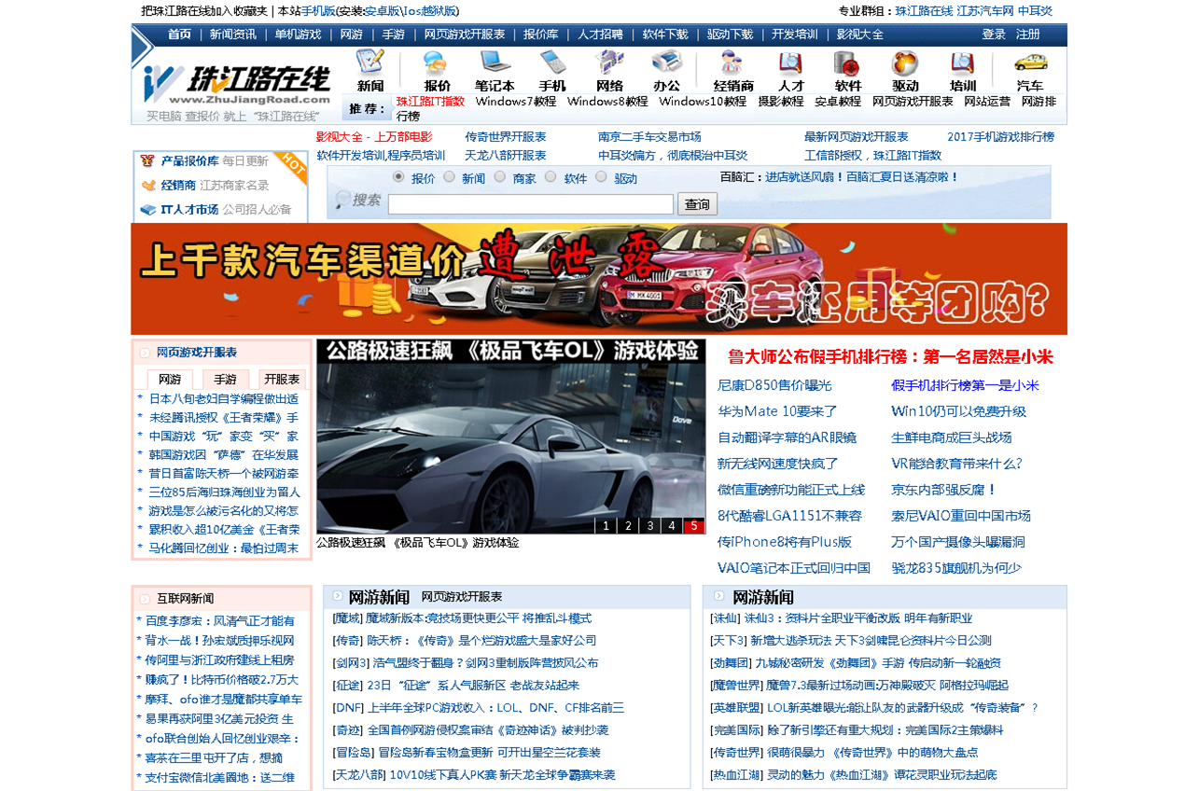1185x791 pixels.
Task: Select the 软件 search radio button
Action: (551, 176)
